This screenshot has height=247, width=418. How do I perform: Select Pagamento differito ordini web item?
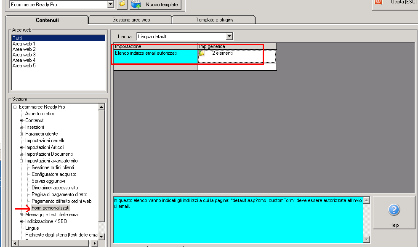(61, 201)
